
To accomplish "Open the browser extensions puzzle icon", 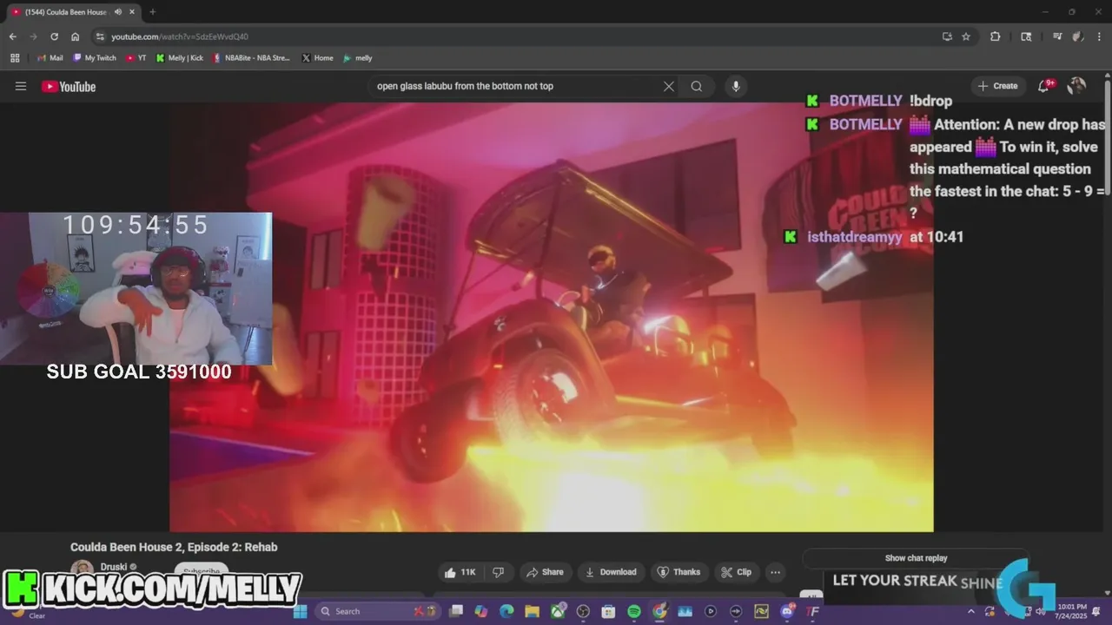I will coord(996,36).
